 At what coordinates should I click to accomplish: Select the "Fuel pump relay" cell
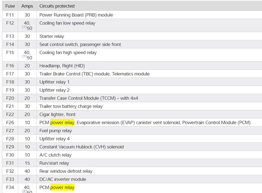[56, 131]
